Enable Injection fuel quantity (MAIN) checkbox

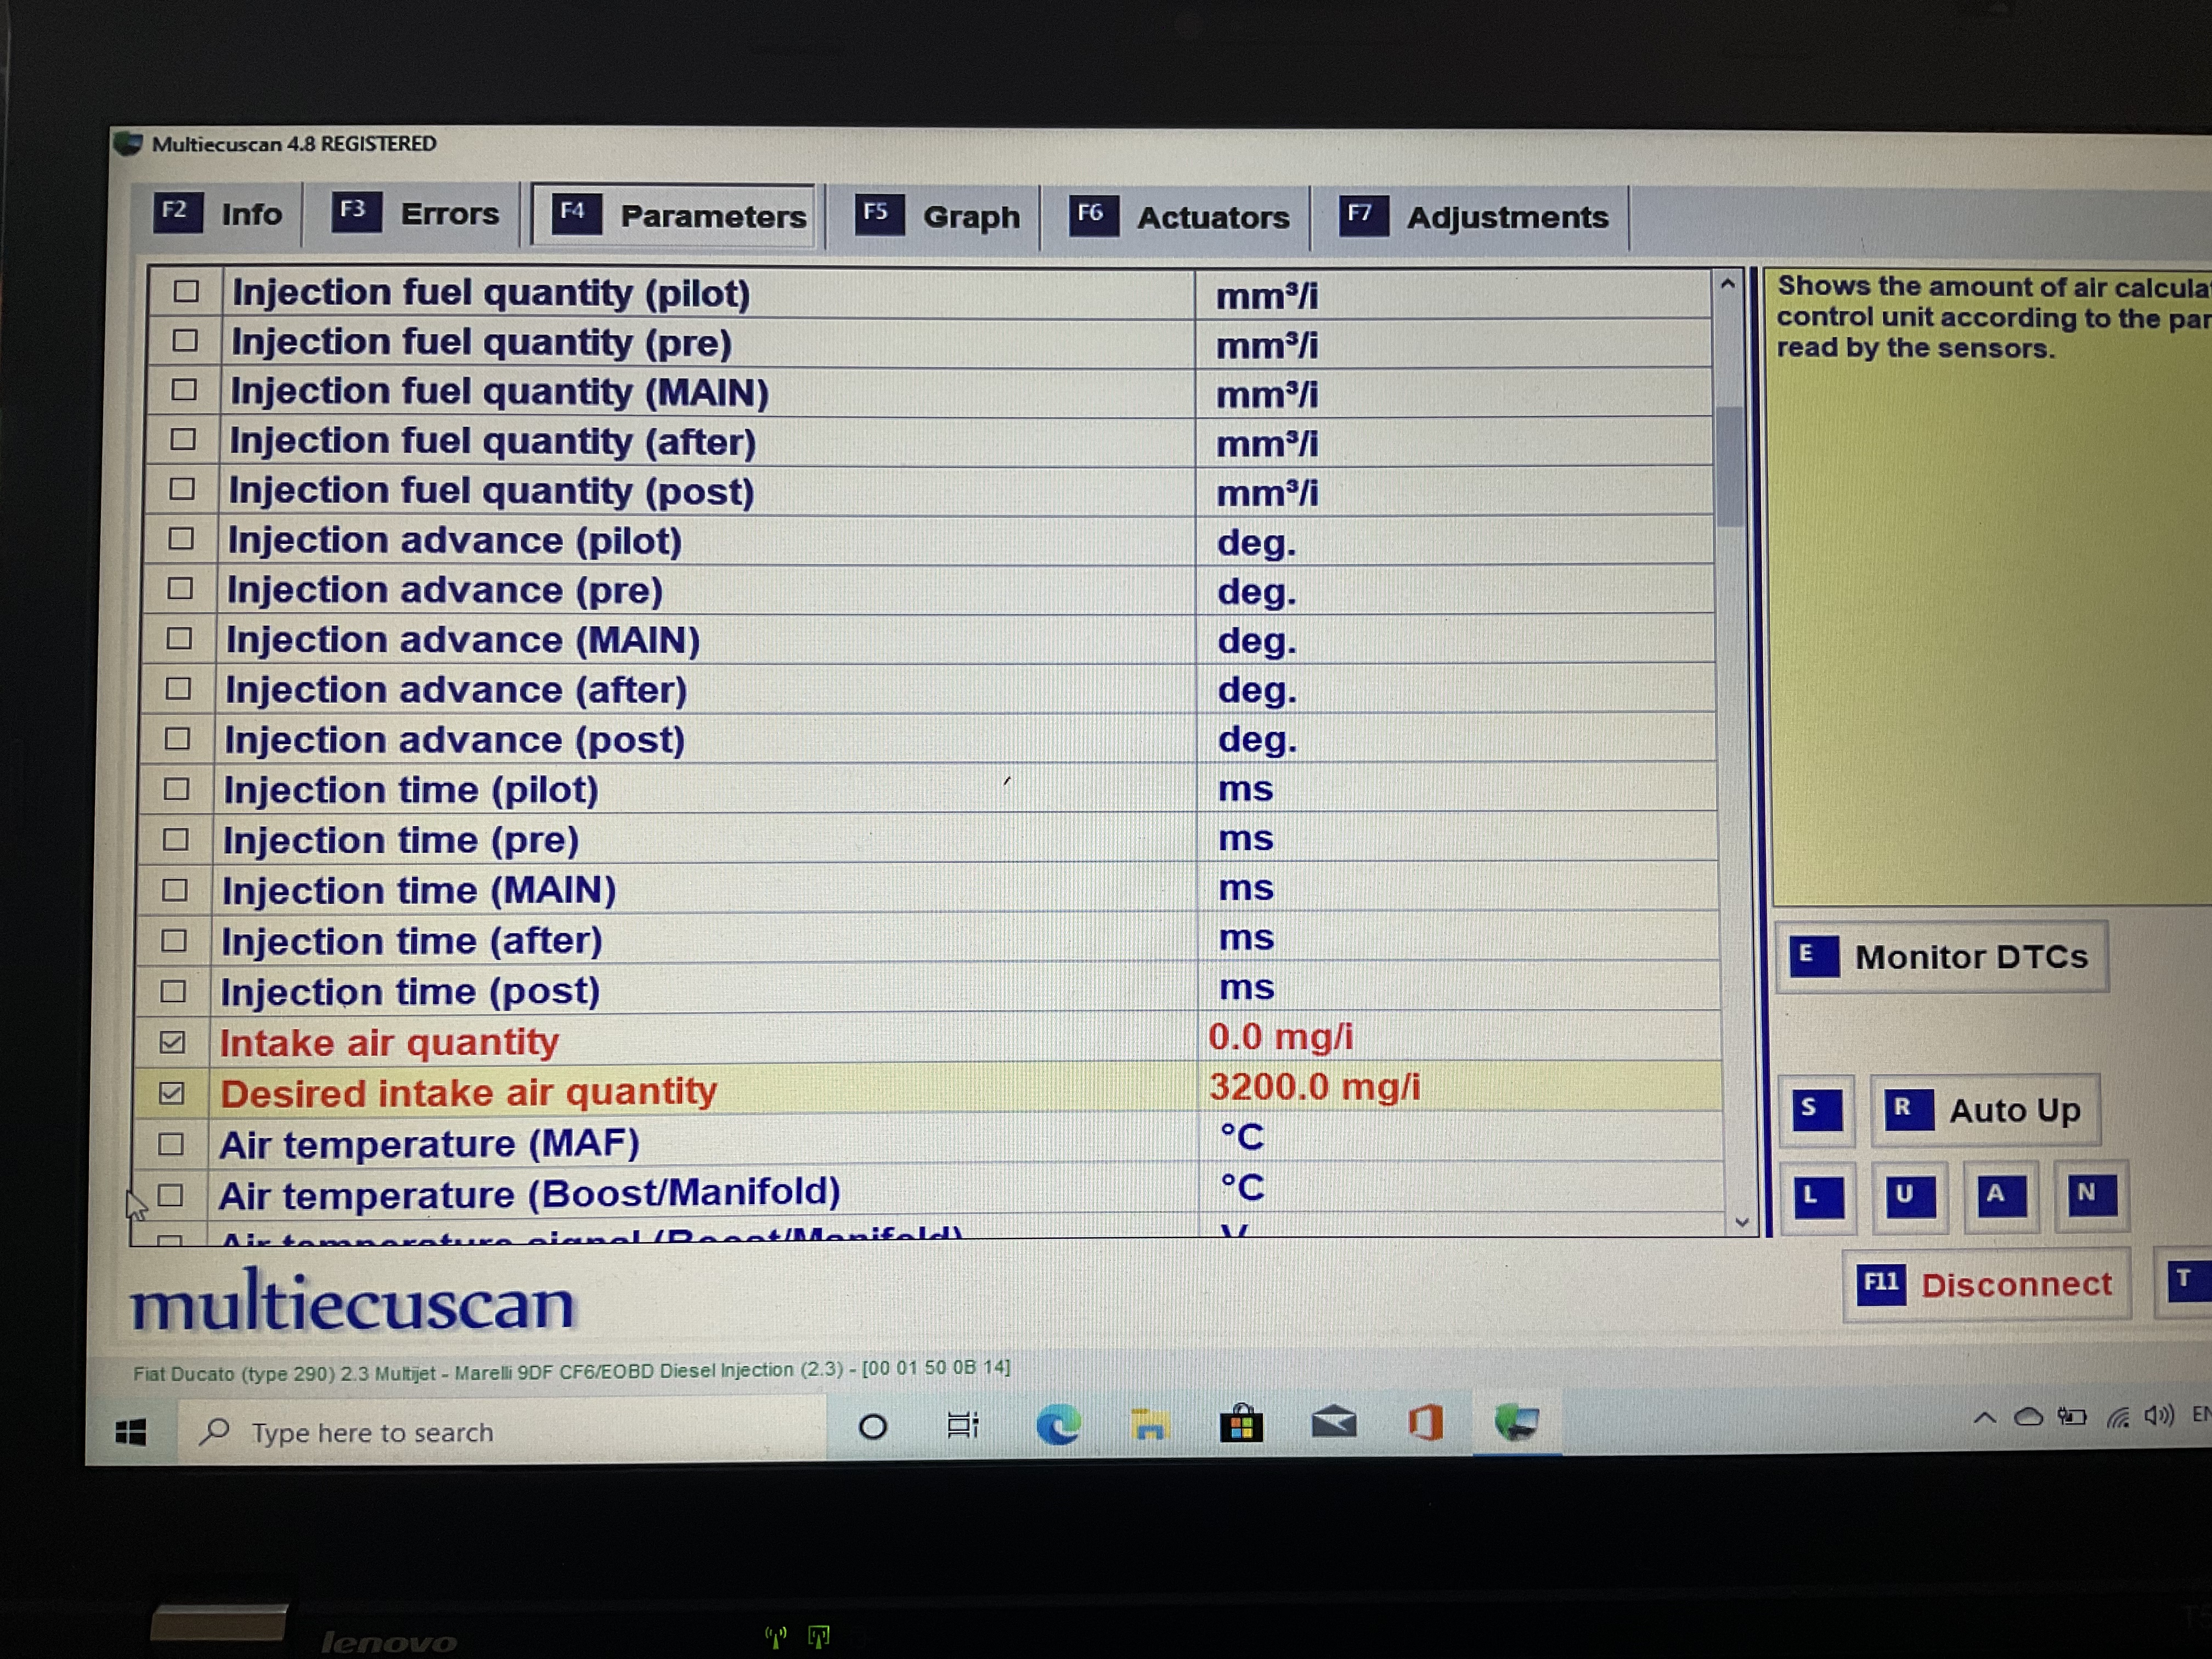[x=184, y=390]
